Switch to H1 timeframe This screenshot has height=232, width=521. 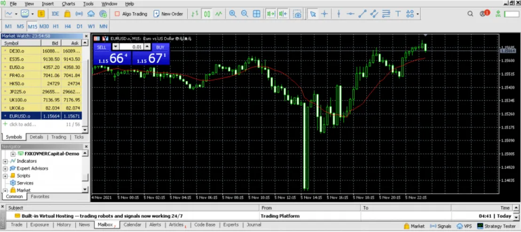pyautogui.click(x=56, y=26)
